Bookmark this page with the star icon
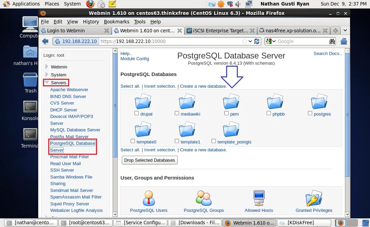Viewport: 370px width, 227px height. (x=244, y=41)
